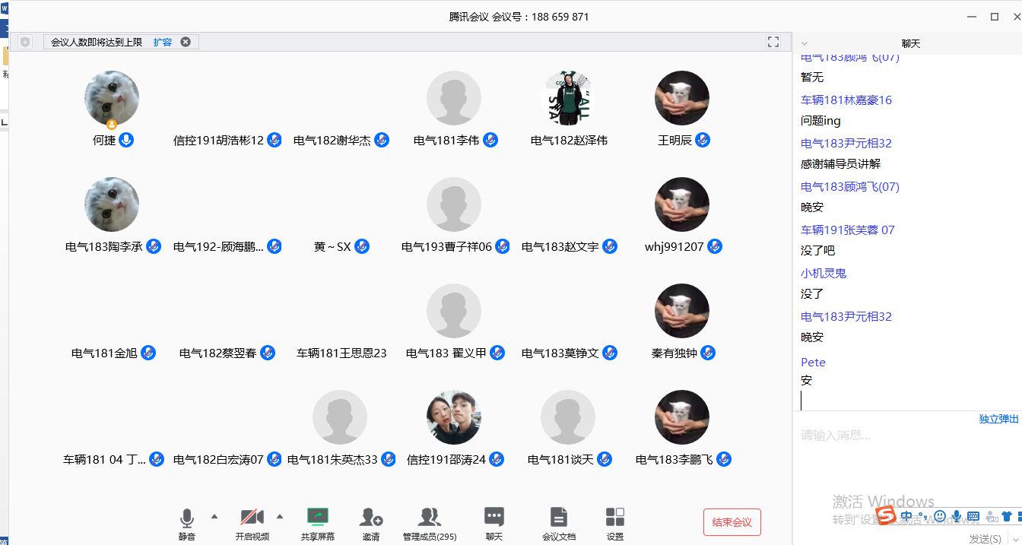Toggle microphone icon beside 何捷

click(126, 140)
